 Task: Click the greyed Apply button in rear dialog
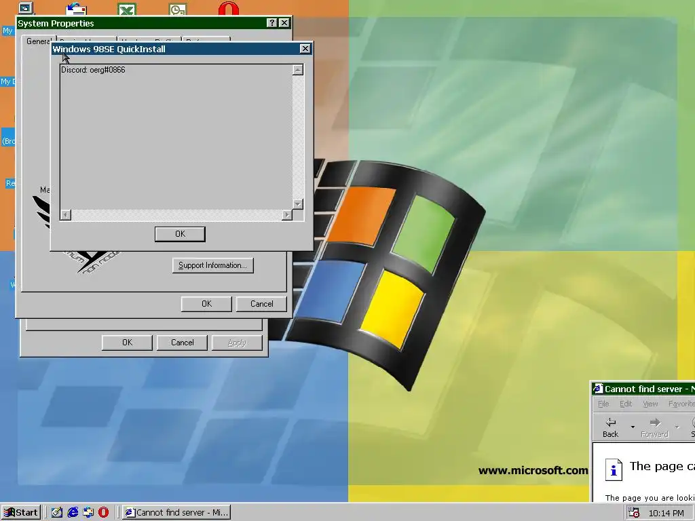click(x=237, y=343)
